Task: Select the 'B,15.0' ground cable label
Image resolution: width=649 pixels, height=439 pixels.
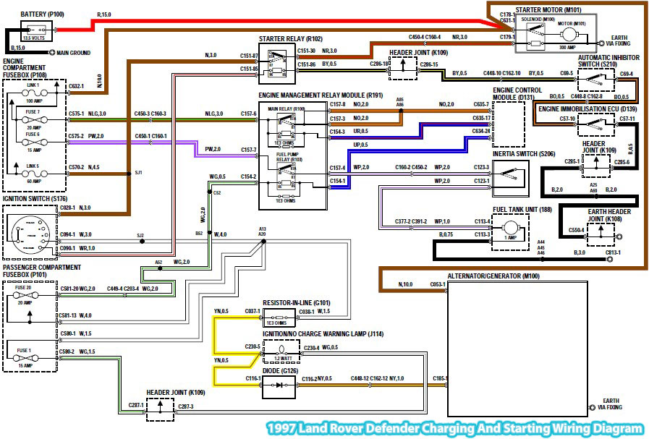Action: (18, 48)
